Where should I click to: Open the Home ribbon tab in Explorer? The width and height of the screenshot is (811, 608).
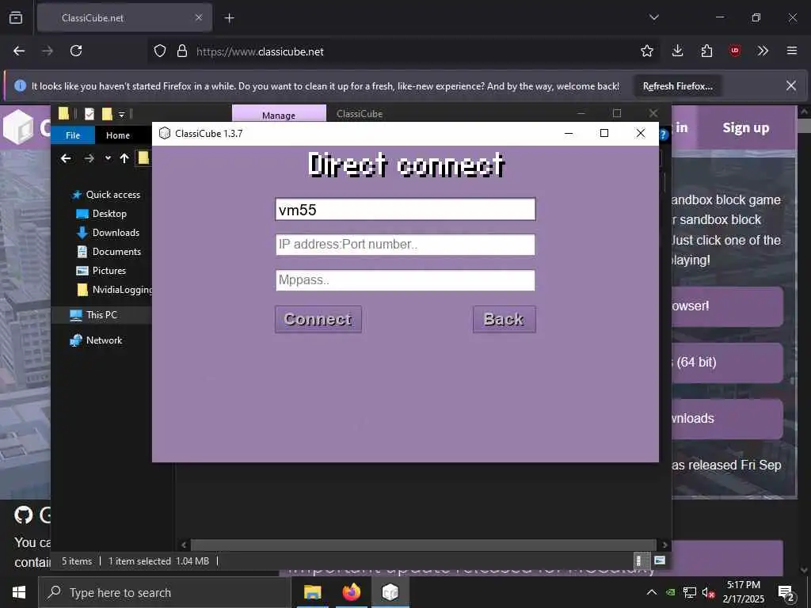point(118,135)
